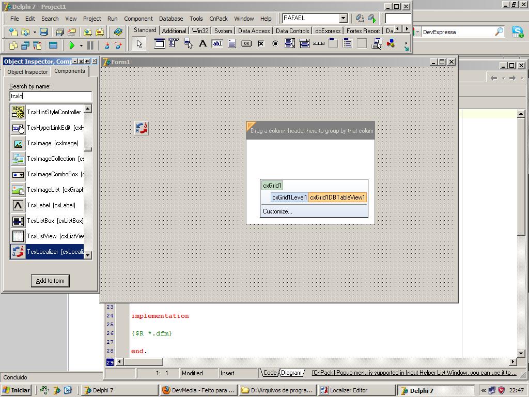Screen dimensions: 529x397
Task: Focus the Search by name input field
Action: click(51, 96)
